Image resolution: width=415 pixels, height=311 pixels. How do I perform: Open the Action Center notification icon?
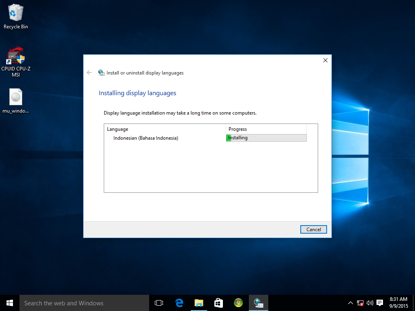click(x=379, y=302)
